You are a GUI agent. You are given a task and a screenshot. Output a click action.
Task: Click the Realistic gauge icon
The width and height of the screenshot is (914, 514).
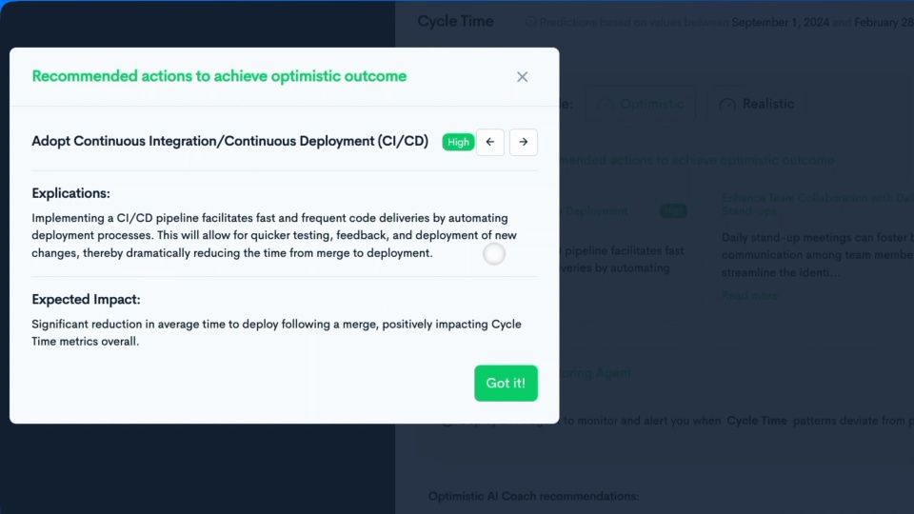(x=727, y=105)
